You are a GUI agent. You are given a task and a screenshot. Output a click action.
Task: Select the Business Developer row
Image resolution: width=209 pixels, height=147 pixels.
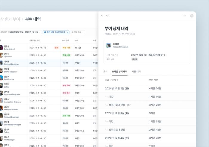click(49, 123)
